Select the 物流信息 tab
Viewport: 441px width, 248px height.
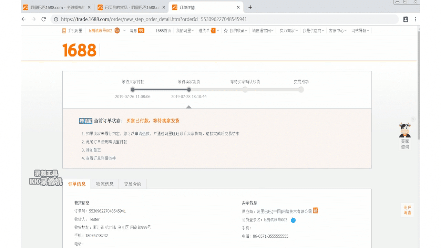click(105, 184)
